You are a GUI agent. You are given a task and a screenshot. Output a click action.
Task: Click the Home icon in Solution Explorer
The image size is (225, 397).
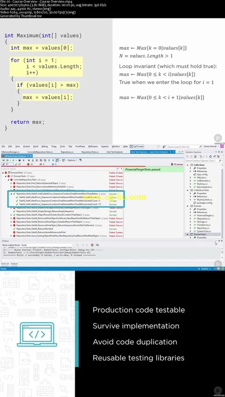pyautogui.click(x=195, y=156)
